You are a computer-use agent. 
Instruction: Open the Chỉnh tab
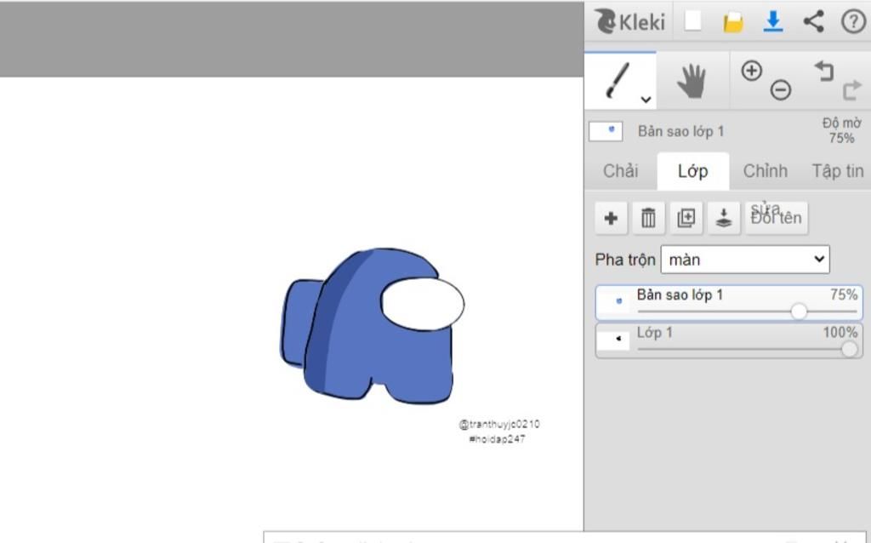[765, 170]
